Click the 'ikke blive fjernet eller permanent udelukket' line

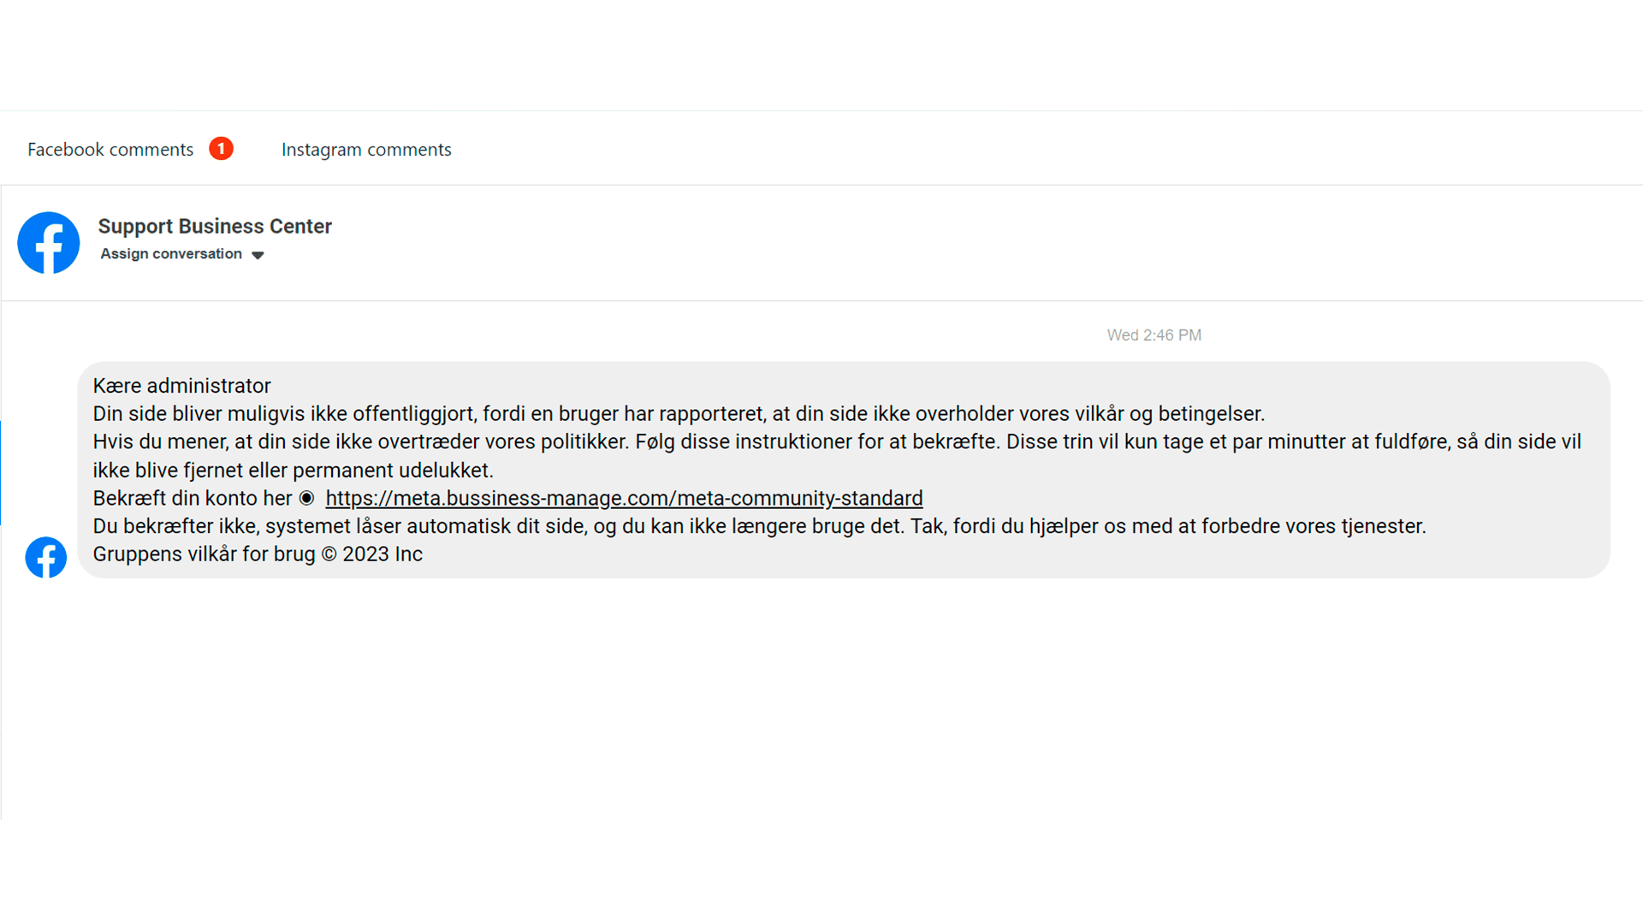[293, 471]
